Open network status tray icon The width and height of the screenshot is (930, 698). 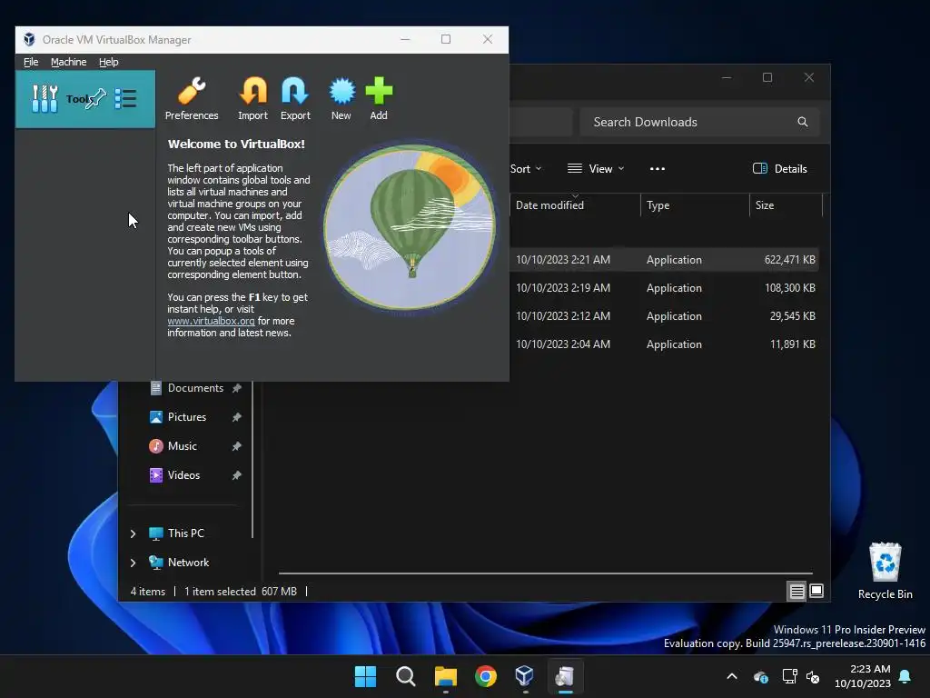tap(789, 676)
